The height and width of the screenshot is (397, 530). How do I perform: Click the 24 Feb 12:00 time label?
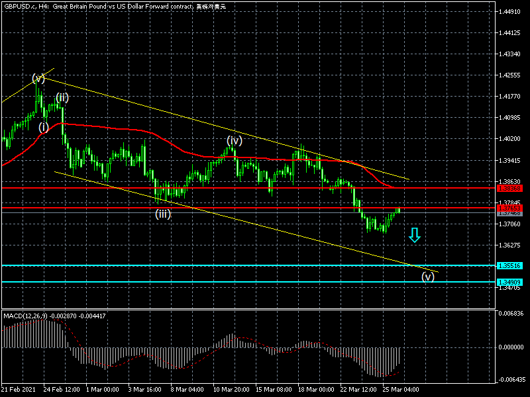pos(62,389)
